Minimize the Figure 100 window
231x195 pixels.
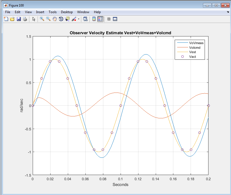(x=207, y=5)
